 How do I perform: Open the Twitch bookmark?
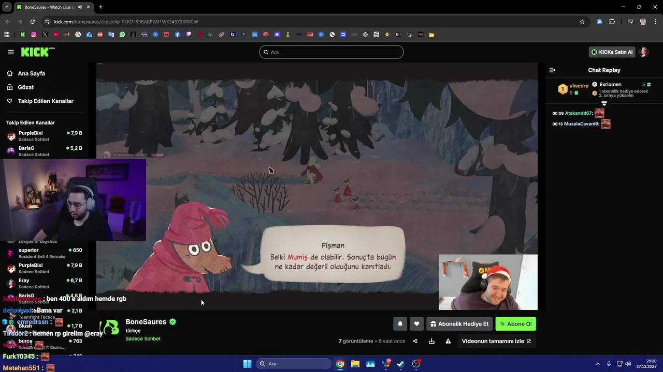189,35
